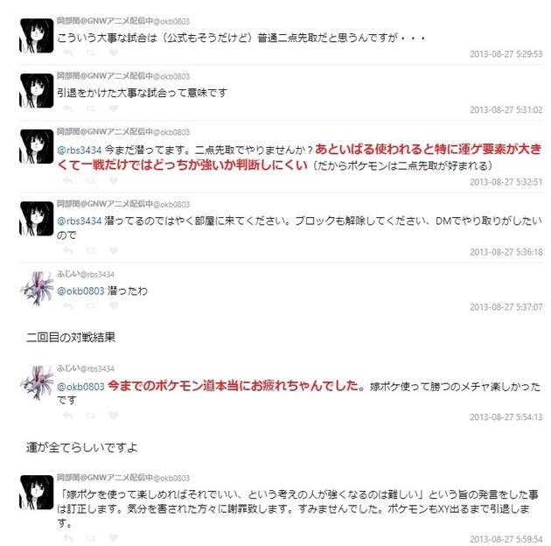Open the 2013-08-27 5:54:13 timestamp
551x546 pixels.
(506, 417)
